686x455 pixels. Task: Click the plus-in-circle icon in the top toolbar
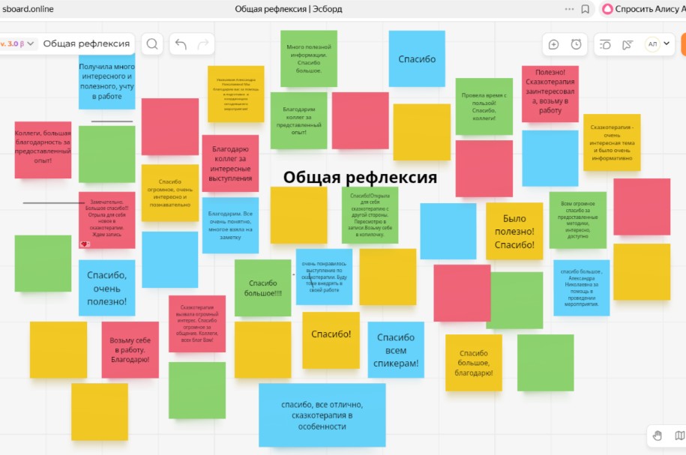(553, 44)
